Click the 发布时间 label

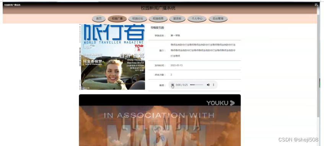[x=160, y=65]
